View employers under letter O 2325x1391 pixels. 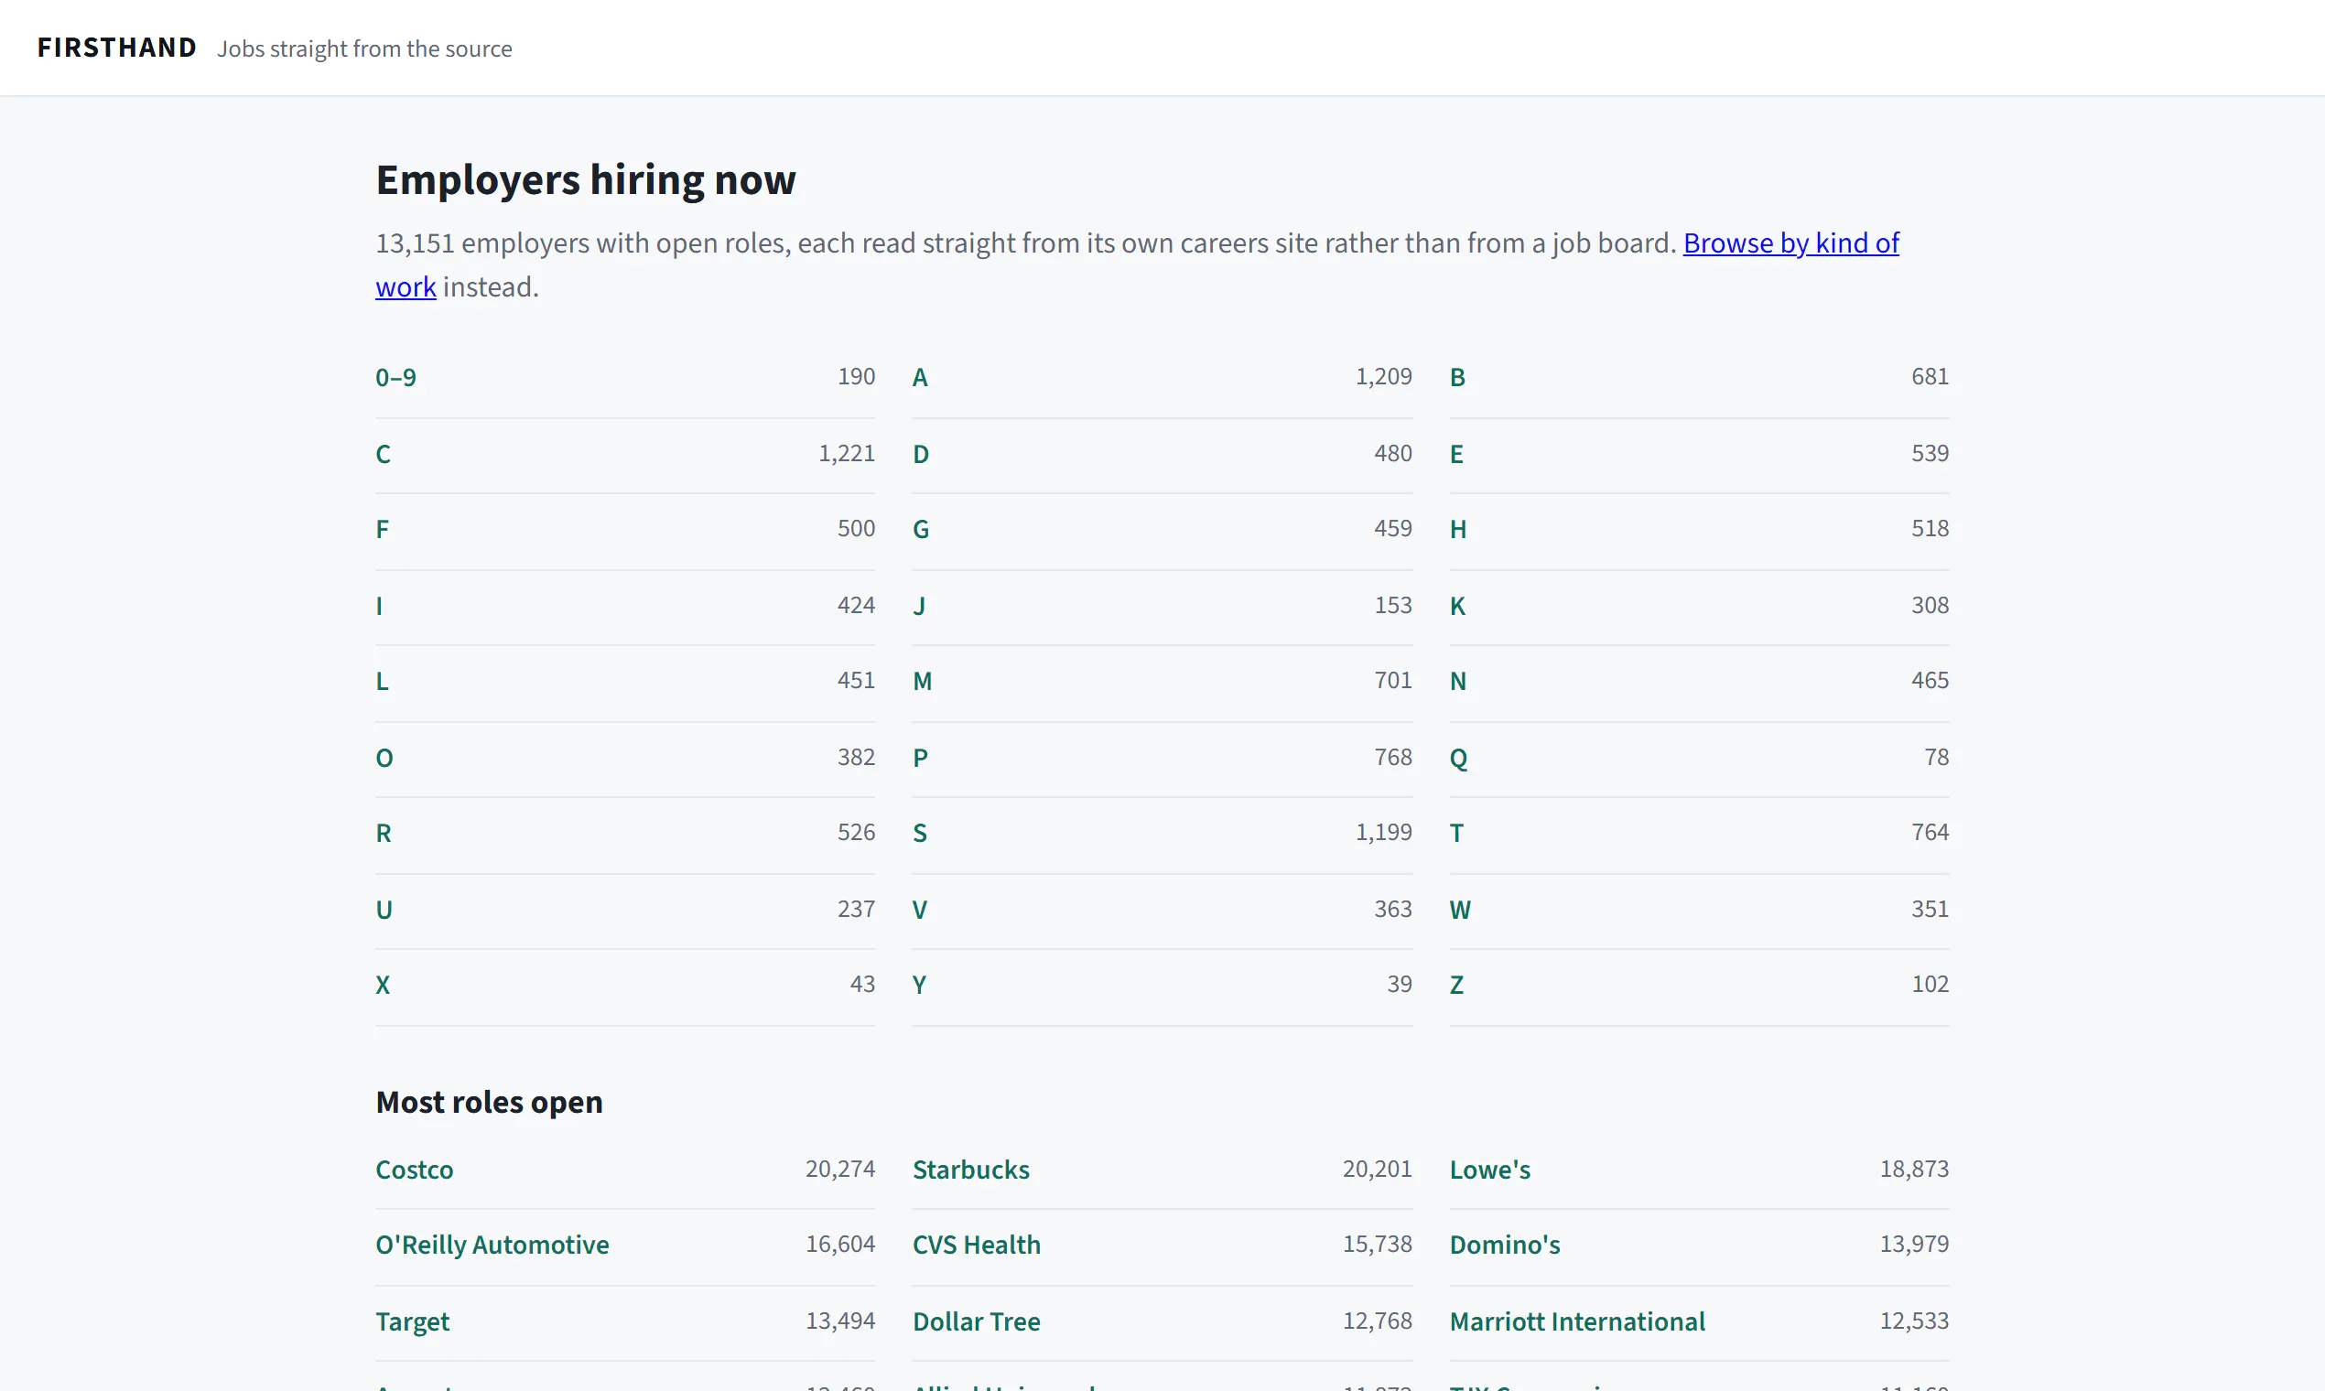click(384, 759)
